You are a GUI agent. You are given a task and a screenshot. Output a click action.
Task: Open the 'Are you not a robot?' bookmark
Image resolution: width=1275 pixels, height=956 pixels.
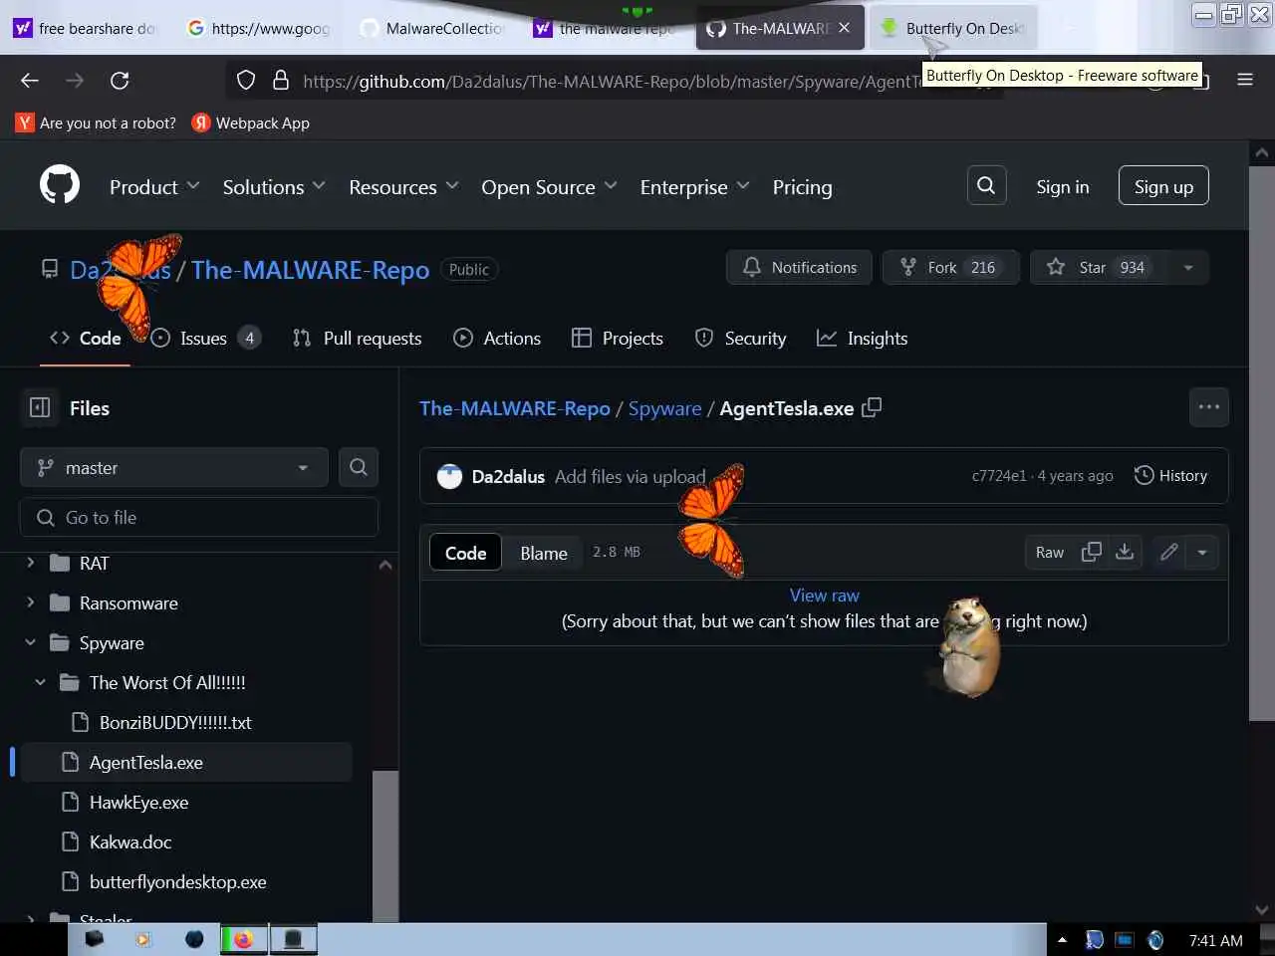(x=96, y=122)
